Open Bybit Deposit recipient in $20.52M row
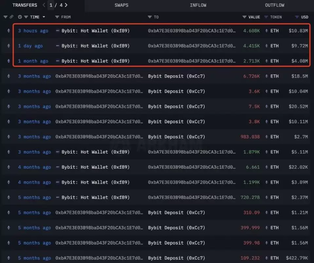This screenshot has height=263, width=314. click(x=176, y=107)
